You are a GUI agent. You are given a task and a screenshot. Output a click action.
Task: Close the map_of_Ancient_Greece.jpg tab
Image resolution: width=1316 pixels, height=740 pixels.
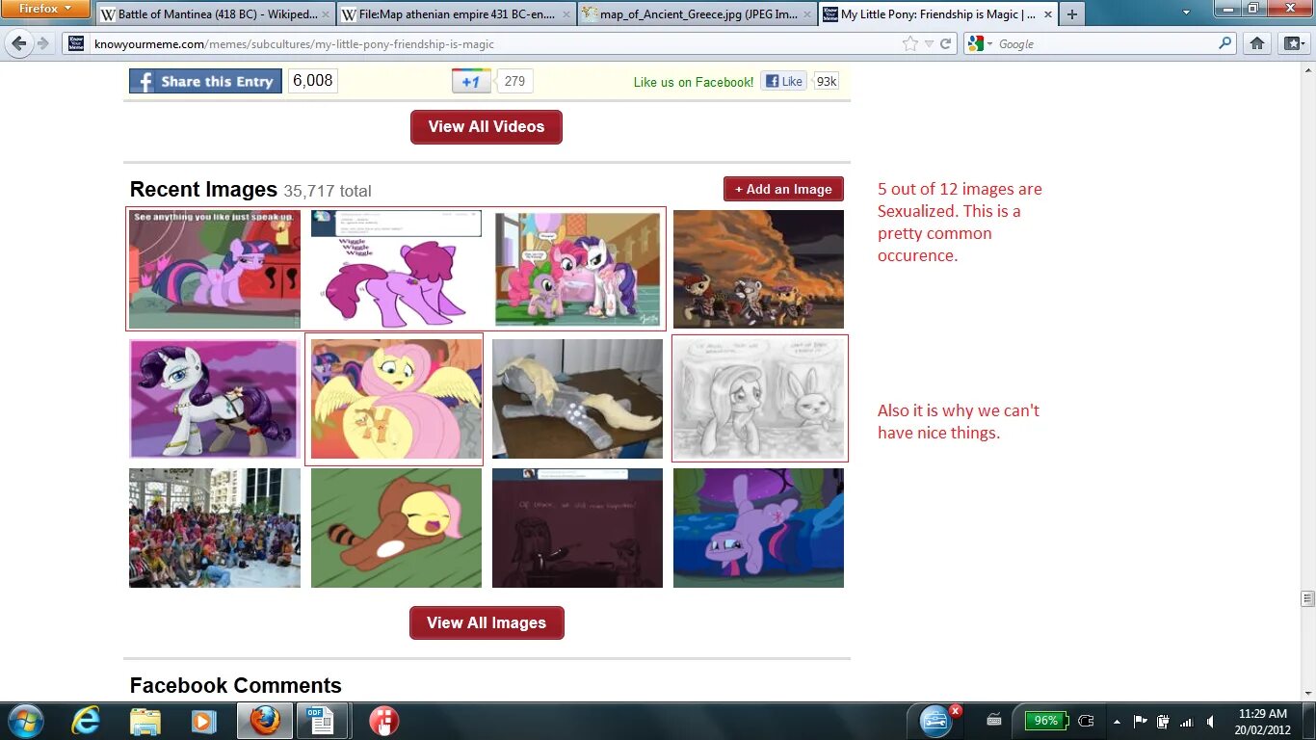click(807, 14)
